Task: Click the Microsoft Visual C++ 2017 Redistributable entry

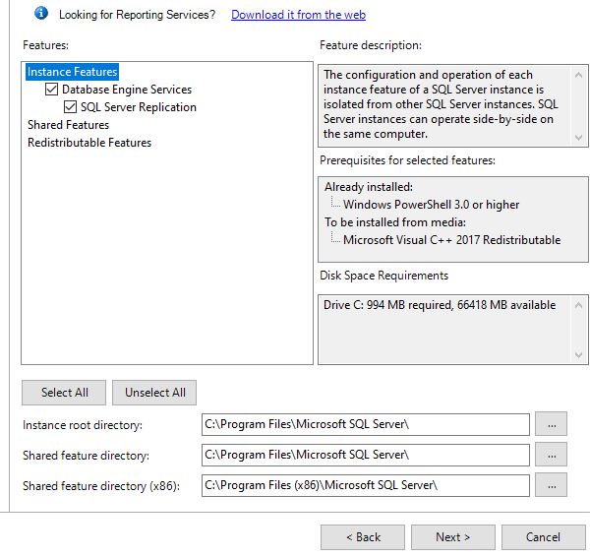Action: click(x=452, y=240)
